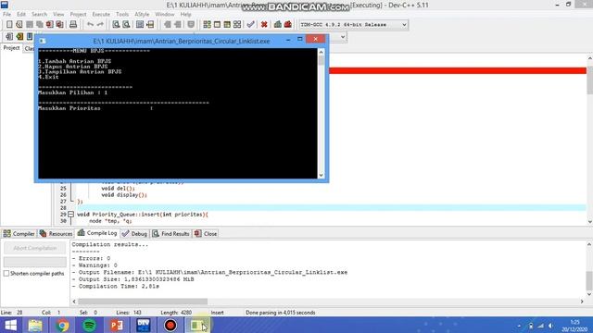Screen dimensions: 593x333
Task: Click the Replace toolbar icon
Action: coord(126,25)
